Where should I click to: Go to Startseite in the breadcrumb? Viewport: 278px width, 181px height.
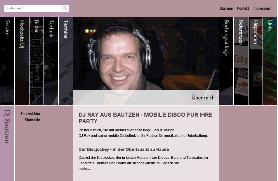(x=32, y=120)
